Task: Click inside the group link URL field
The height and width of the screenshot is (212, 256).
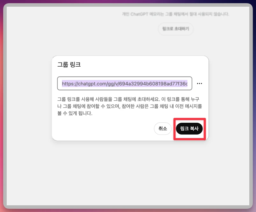Action: click(x=124, y=84)
